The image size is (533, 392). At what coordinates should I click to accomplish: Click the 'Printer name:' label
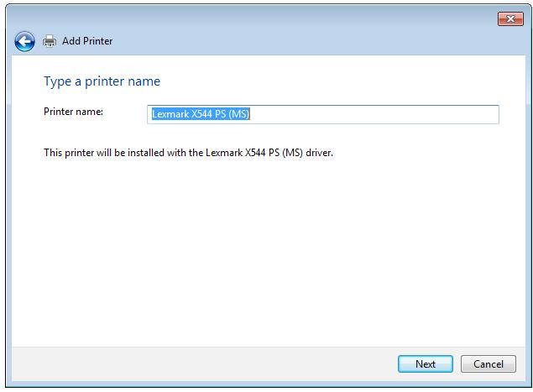tap(73, 112)
